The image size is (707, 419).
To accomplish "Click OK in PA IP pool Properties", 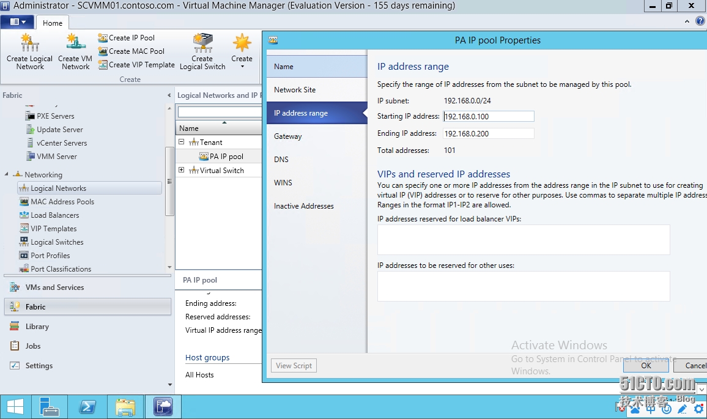I will click(x=646, y=366).
